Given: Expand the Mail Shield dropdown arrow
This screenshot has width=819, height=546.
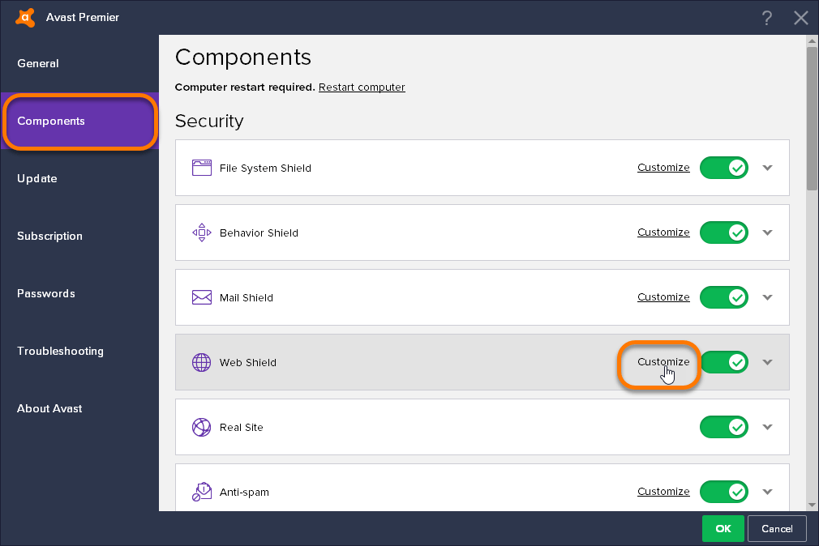Looking at the screenshot, I should point(767,297).
